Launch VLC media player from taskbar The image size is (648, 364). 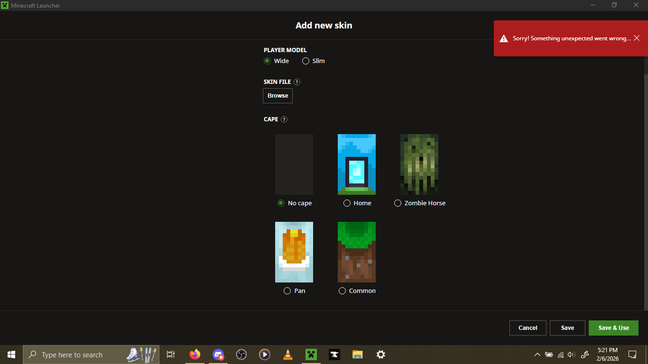click(x=287, y=355)
